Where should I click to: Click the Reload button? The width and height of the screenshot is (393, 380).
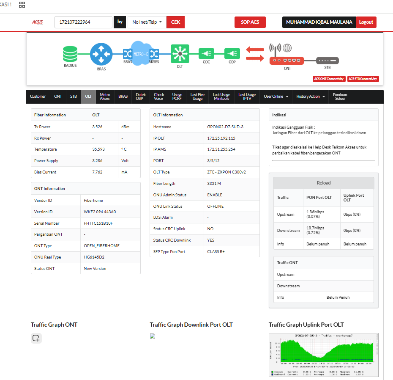click(x=324, y=183)
